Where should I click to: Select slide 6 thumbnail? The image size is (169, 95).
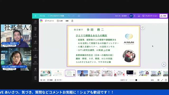(x=107, y=73)
